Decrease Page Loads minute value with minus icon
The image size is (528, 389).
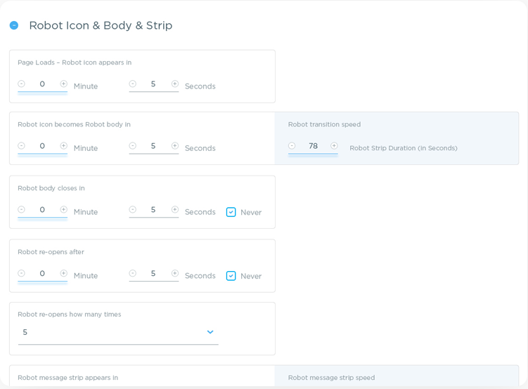[x=21, y=84]
